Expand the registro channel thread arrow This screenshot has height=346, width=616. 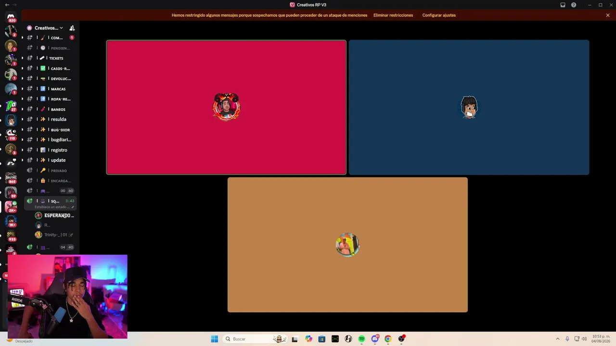pyautogui.click(x=22, y=150)
